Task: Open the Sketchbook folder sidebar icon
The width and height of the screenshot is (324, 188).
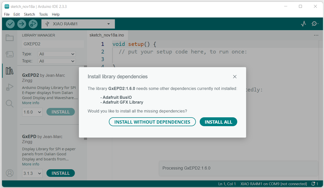Action: click(10, 38)
